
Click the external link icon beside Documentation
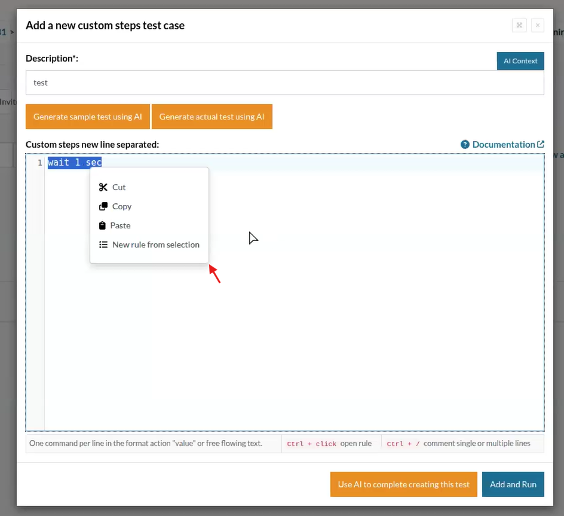click(541, 144)
